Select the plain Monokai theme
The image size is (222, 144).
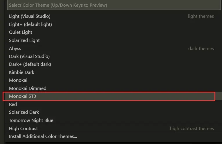click(18, 80)
